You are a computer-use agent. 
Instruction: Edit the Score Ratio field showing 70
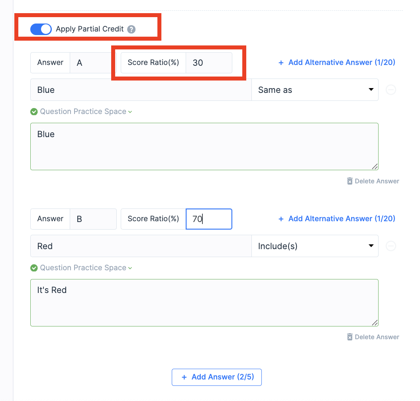(x=208, y=219)
